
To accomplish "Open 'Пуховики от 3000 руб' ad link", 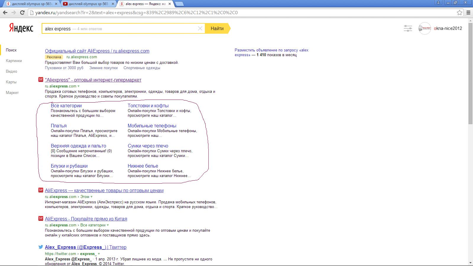I will [x=64, y=68].
